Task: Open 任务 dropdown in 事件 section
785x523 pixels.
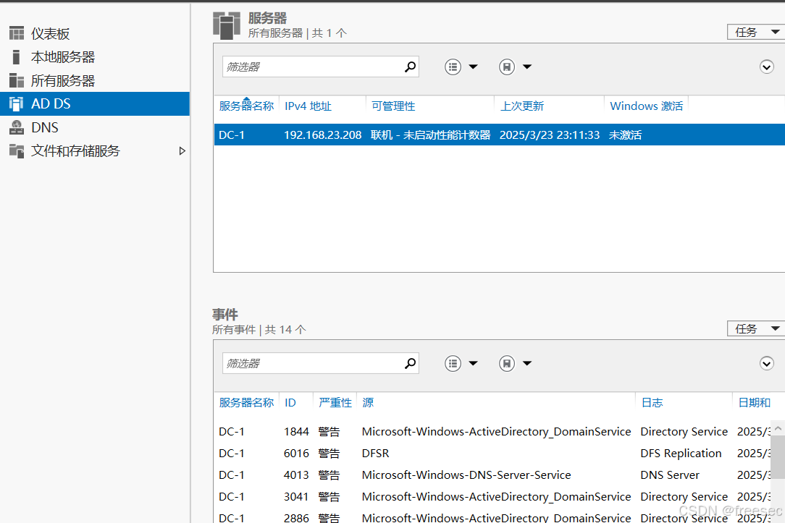Action: [756, 328]
